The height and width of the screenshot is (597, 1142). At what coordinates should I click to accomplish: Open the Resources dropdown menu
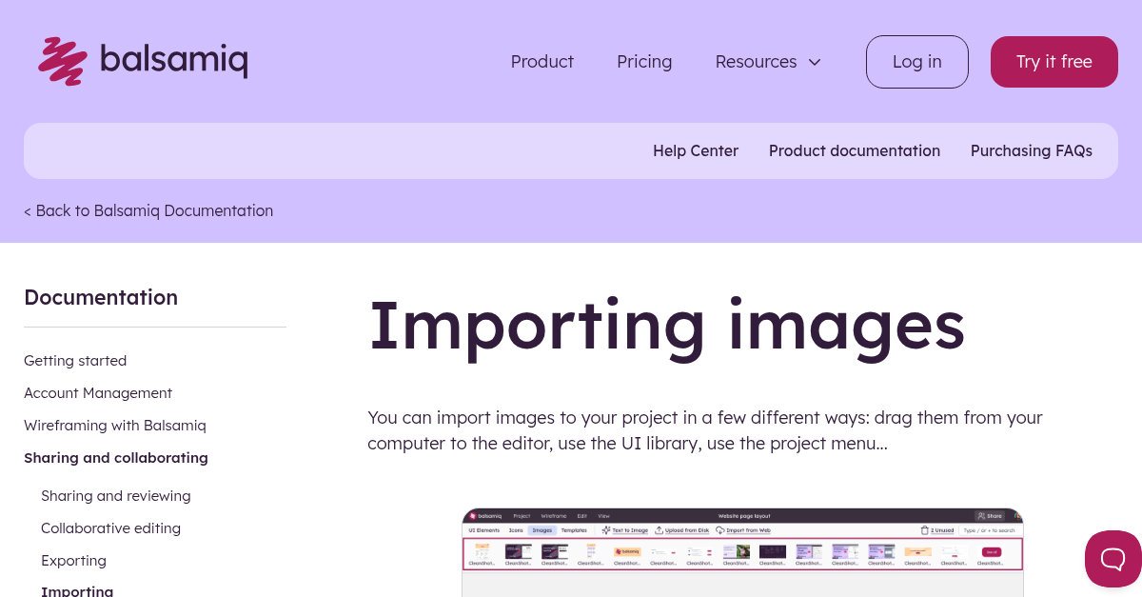click(767, 61)
